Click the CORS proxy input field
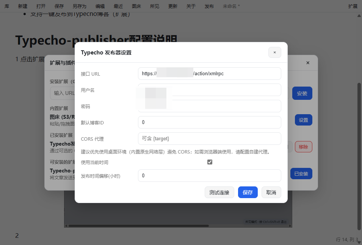 tap(209, 139)
